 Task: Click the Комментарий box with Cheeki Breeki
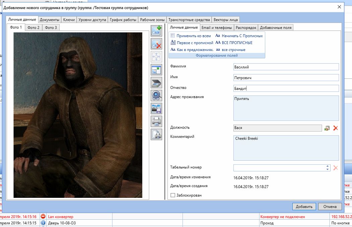[x=286, y=148]
